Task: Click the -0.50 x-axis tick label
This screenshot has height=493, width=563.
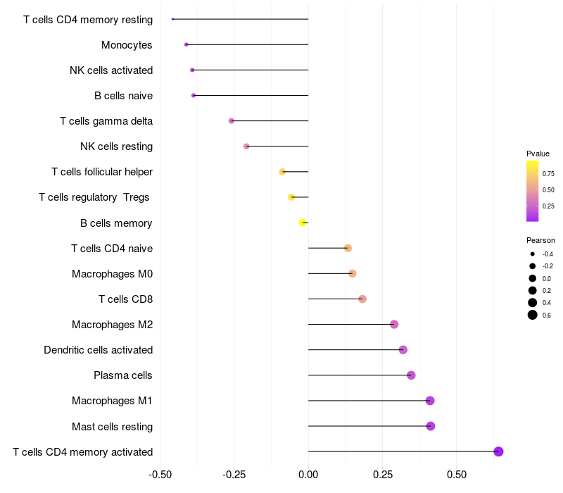Action: point(160,473)
